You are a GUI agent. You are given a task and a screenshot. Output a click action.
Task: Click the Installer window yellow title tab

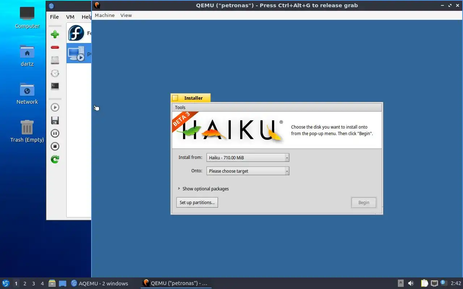click(x=191, y=98)
